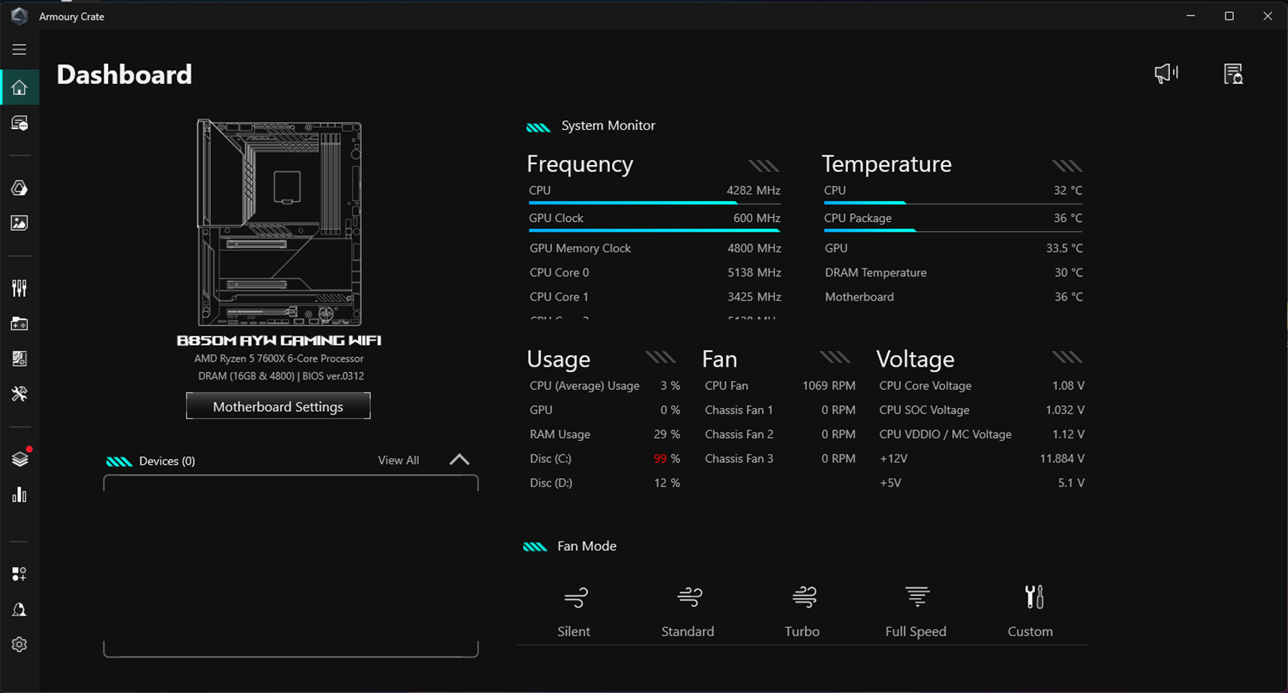Go to the Home dashboard icon
1288x693 pixels.
tap(20, 88)
